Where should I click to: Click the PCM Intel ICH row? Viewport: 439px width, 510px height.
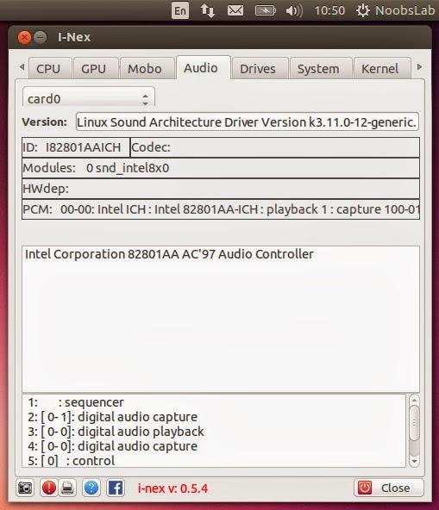[x=221, y=209]
